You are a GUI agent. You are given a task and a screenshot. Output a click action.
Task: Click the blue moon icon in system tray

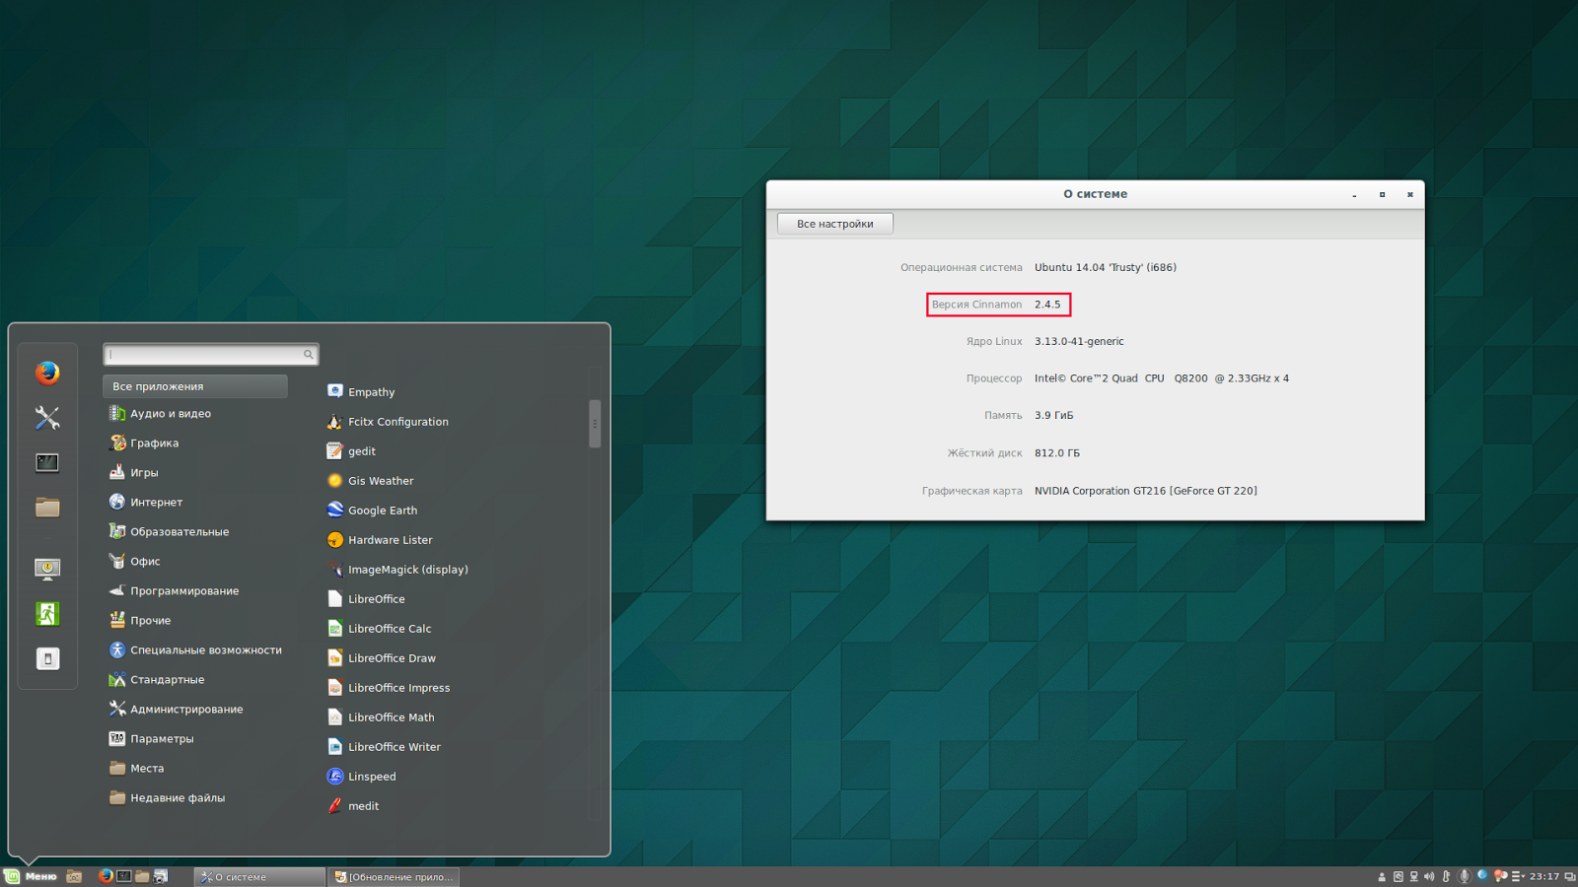coord(1482,876)
